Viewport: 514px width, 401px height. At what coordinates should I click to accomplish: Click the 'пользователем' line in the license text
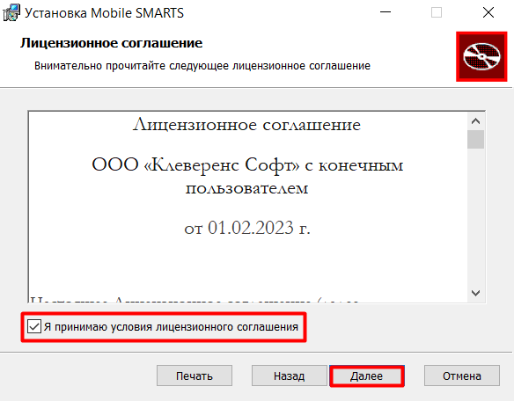click(246, 188)
